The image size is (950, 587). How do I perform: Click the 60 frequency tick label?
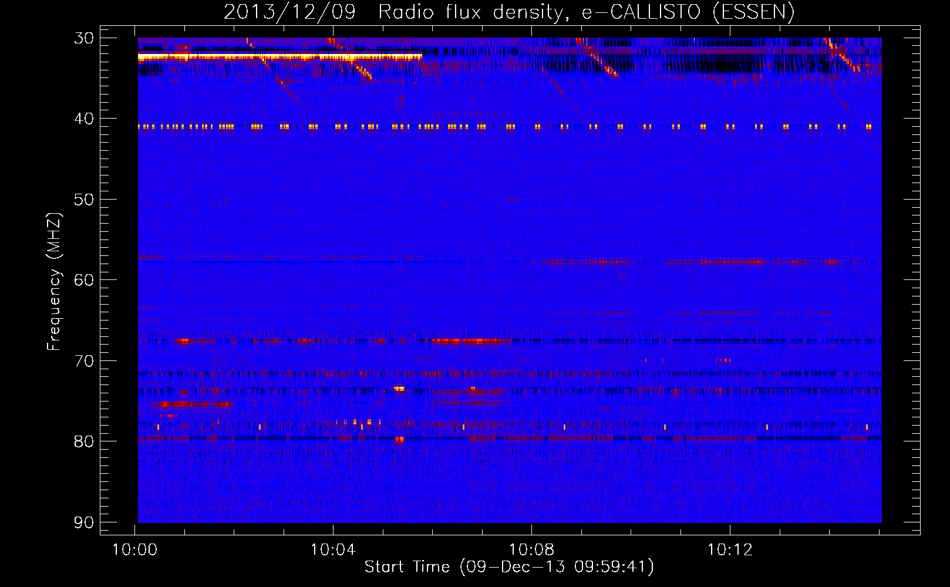(84, 279)
